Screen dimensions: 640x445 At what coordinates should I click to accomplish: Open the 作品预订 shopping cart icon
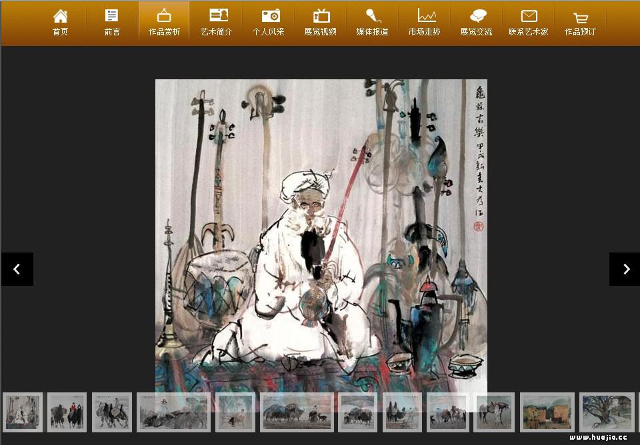coord(581,17)
